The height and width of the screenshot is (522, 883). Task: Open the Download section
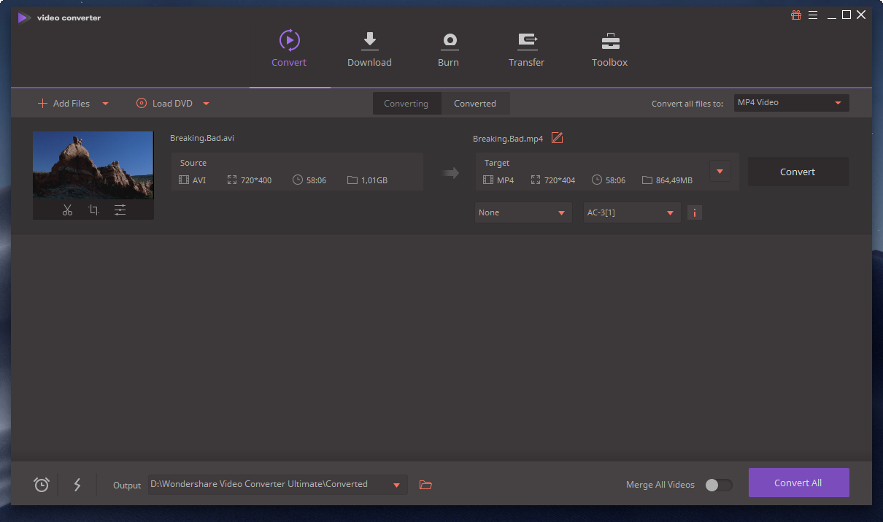[369, 50]
